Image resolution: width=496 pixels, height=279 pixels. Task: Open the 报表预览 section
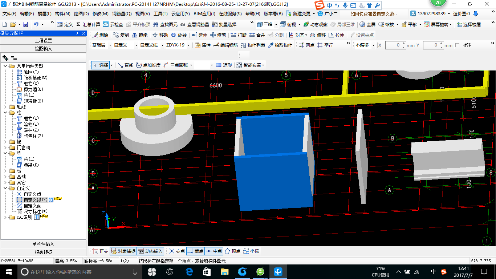43,252
